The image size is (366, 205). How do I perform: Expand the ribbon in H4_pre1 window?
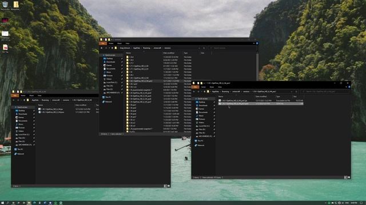click(347, 87)
